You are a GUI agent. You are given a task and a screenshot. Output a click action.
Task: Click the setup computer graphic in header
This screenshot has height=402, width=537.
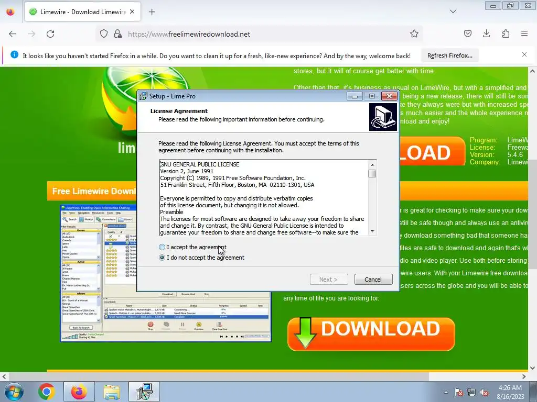click(383, 117)
